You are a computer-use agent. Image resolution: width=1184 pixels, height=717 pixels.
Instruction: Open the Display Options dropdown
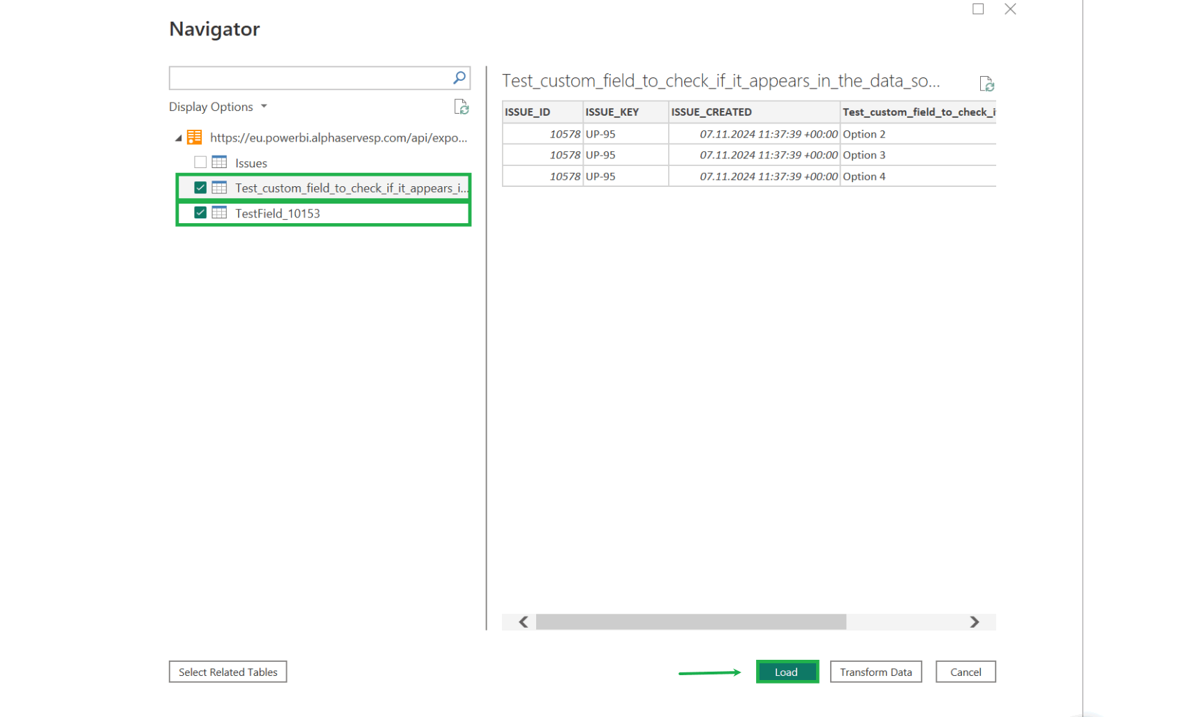click(218, 107)
